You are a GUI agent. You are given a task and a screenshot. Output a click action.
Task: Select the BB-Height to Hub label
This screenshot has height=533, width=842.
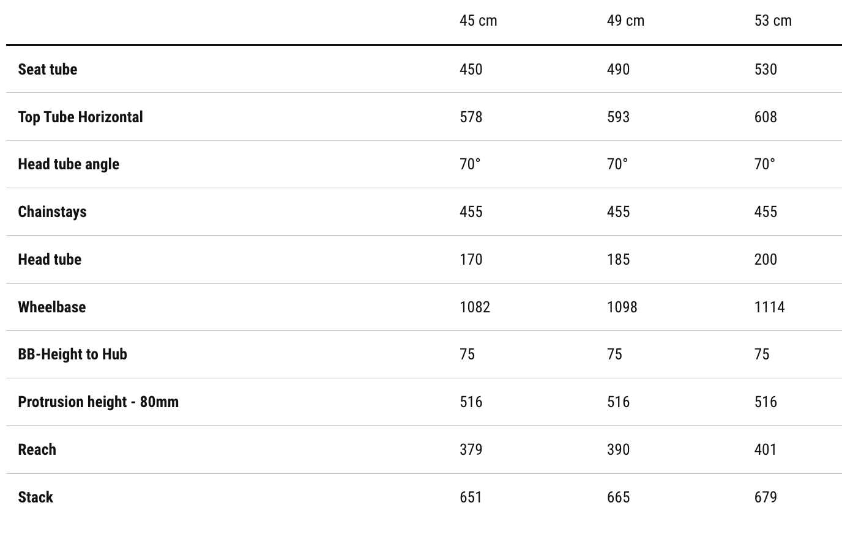(72, 354)
